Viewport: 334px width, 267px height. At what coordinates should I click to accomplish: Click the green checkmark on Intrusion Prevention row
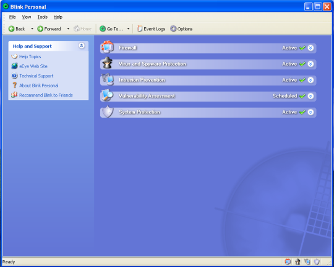302,80
